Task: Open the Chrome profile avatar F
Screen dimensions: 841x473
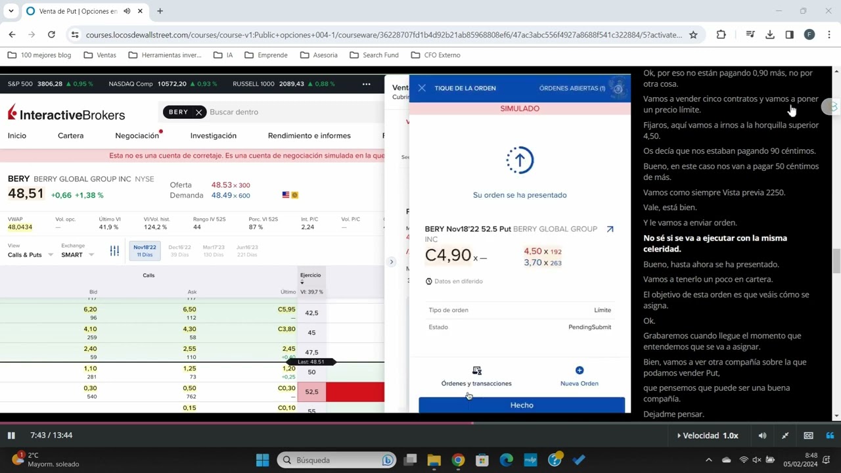Action: tap(809, 35)
